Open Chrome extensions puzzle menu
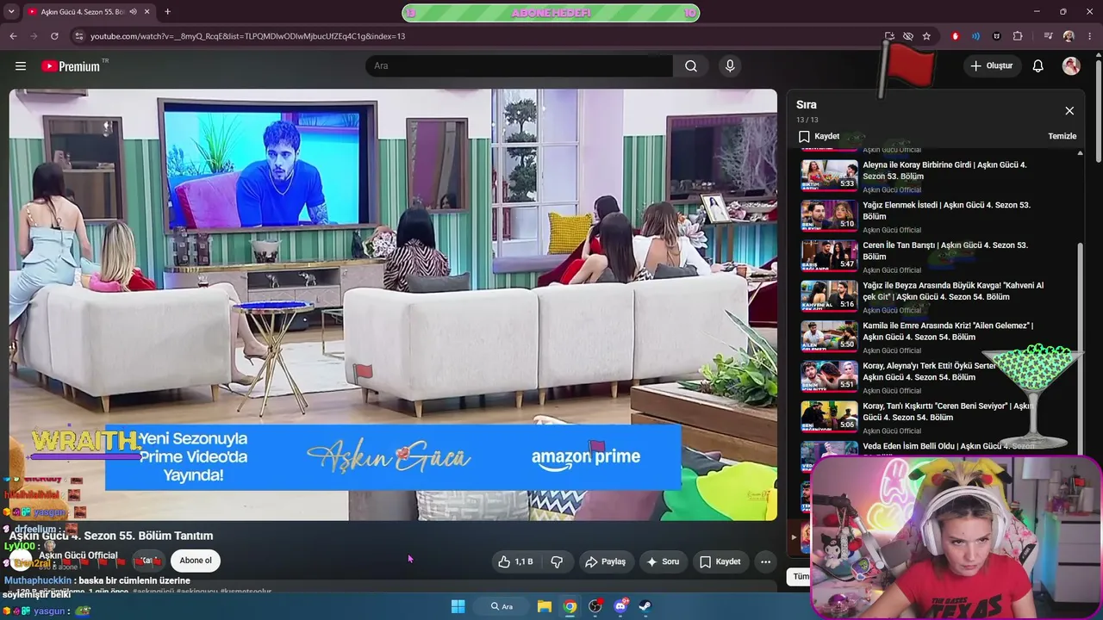The height and width of the screenshot is (620, 1103). pyautogui.click(x=1018, y=36)
